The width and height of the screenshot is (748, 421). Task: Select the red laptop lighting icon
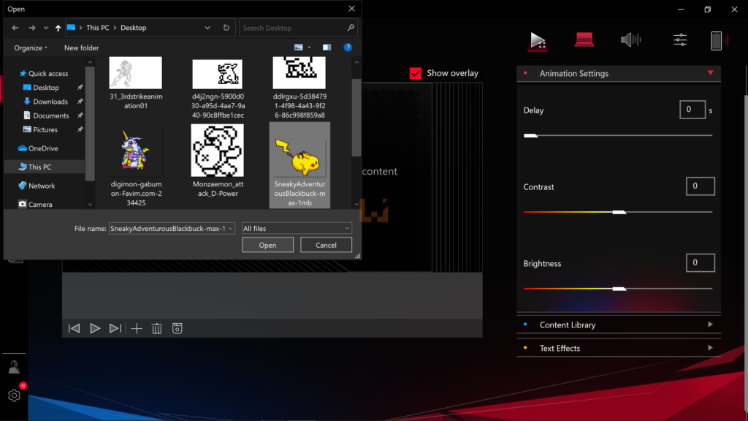(584, 39)
